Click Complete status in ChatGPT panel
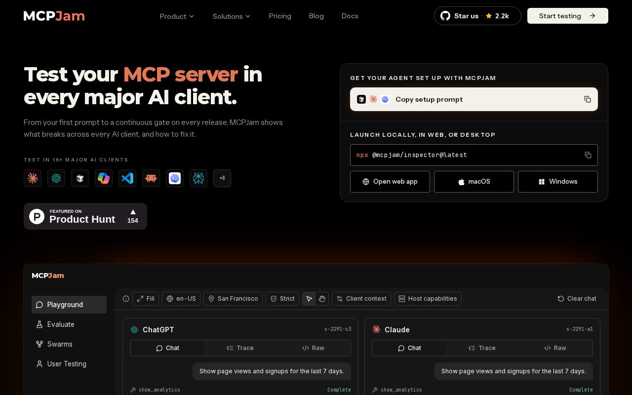Viewport: 632px width, 395px height. click(339, 390)
